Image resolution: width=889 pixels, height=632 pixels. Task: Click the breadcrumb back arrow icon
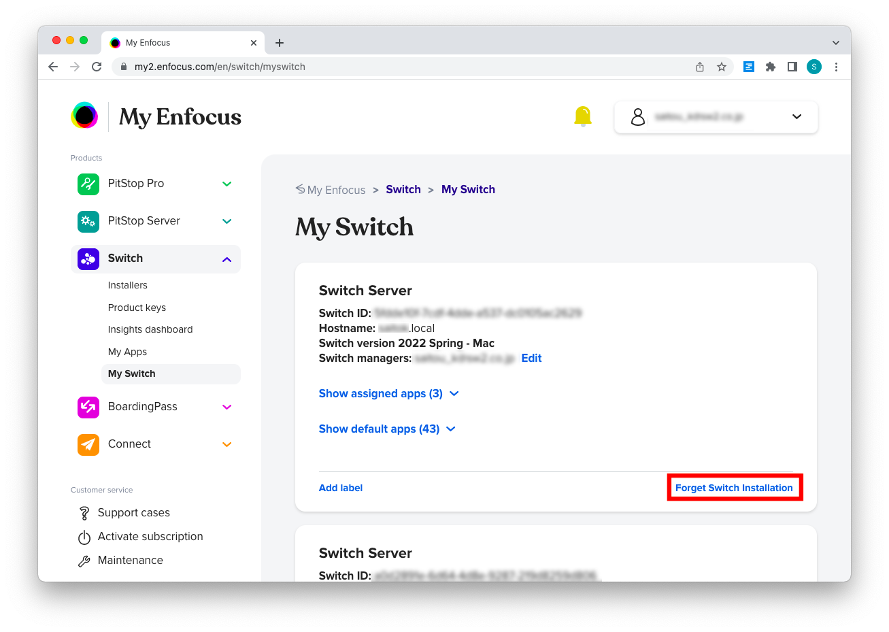(300, 189)
